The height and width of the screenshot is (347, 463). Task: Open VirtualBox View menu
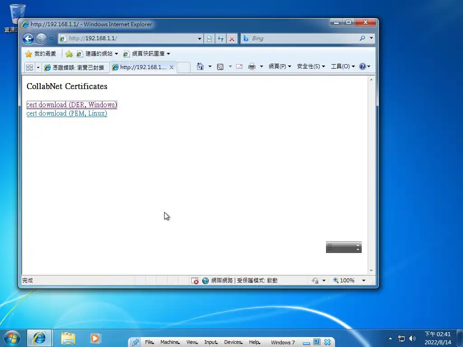[x=192, y=342]
